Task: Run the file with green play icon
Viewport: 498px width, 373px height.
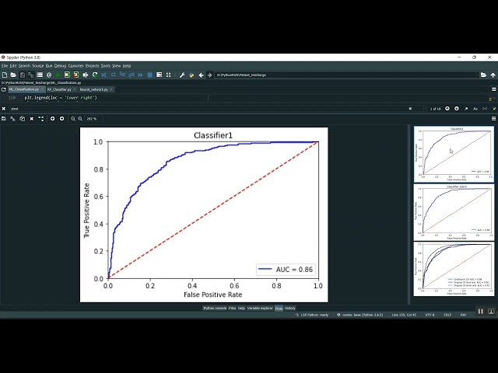Action: point(58,75)
